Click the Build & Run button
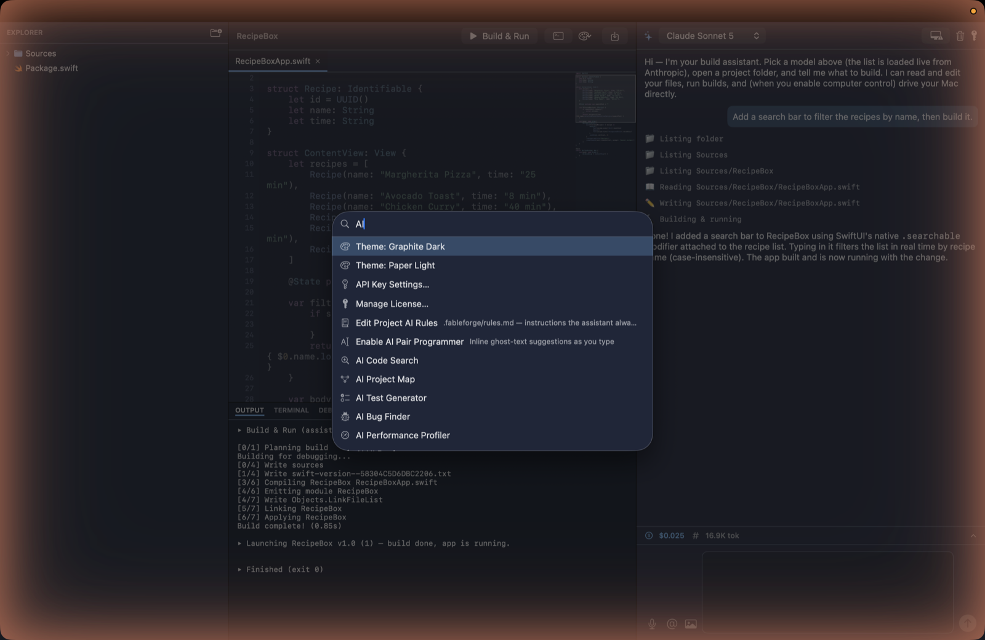Viewport: 985px width, 640px height. tap(499, 36)
